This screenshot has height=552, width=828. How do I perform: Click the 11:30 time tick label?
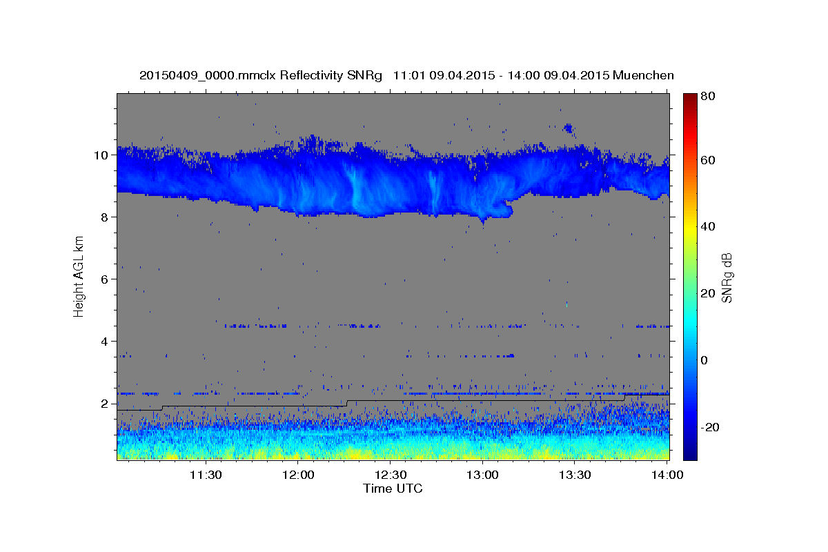206,475
